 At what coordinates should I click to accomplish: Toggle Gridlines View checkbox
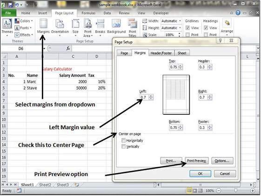187,28
